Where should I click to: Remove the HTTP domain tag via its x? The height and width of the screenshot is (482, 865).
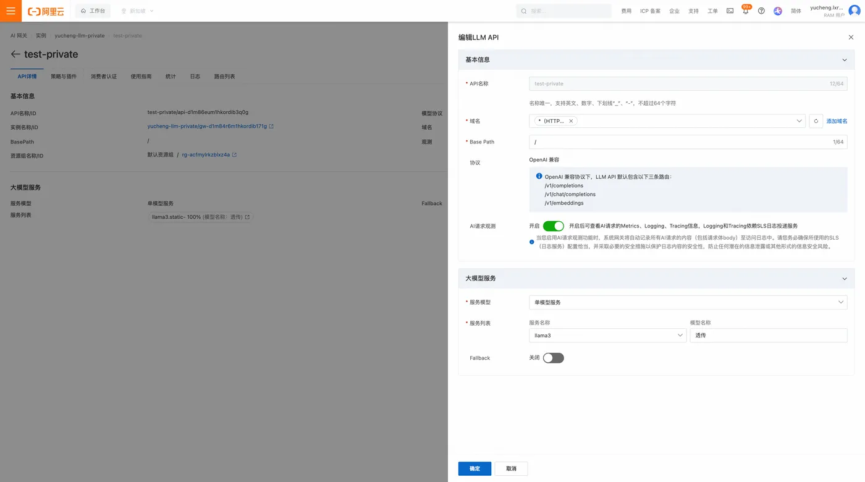coord(570,121)
